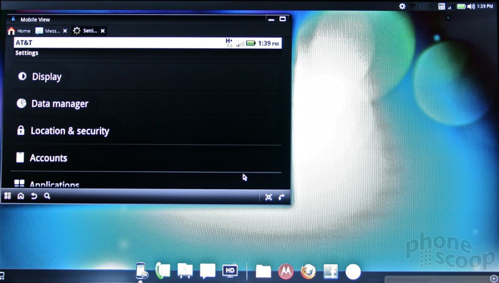Open Messaging speech bubble in dock
Screen dimensions: 499x283
point(208,272)
